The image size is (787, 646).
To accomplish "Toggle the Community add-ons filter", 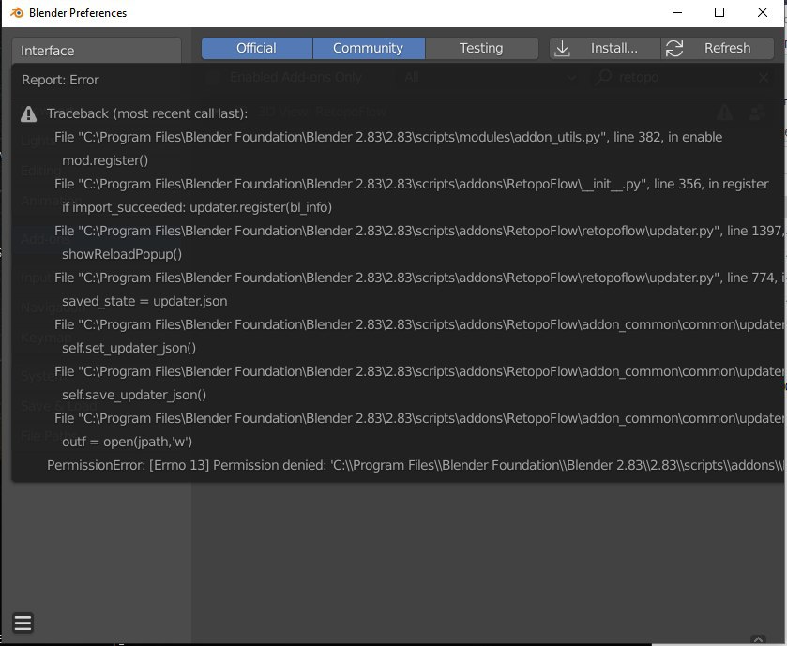I will pyautogui.click(x=369, y=48).
